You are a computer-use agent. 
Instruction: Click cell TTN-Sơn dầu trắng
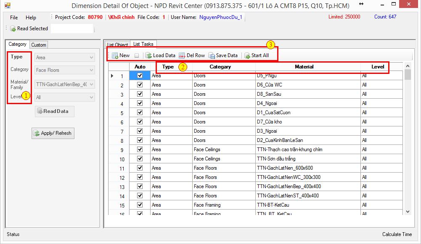point(308,159)
